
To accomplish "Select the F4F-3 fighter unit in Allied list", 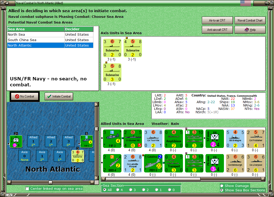I will 112,139.
